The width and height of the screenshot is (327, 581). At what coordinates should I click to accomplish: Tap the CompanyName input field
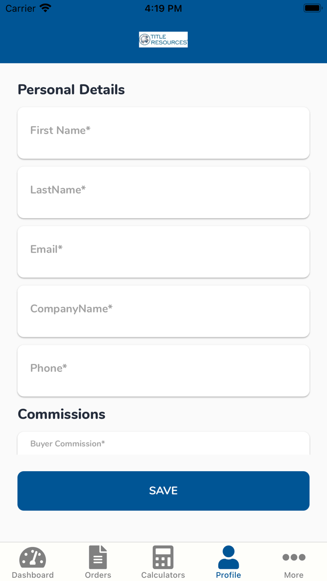point(163,311)
